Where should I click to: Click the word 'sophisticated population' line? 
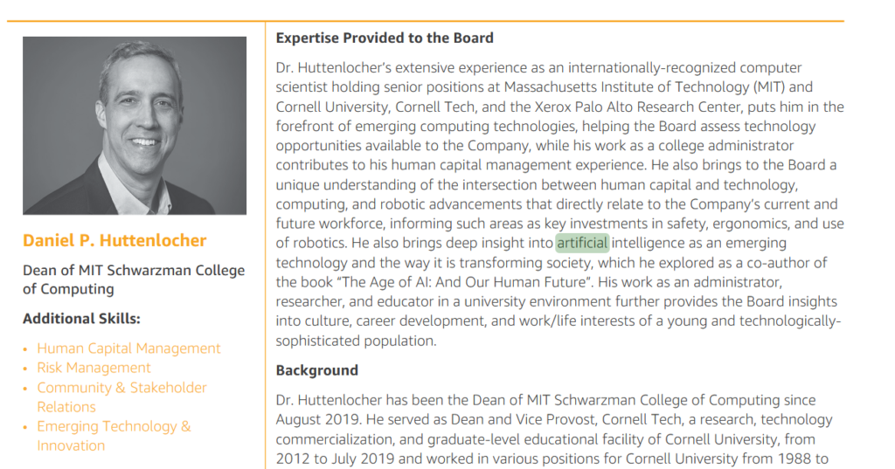[357, 341]
